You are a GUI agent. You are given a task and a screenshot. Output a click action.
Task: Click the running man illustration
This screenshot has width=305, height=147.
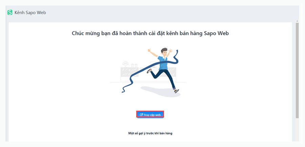pyautogui.click(x=163, y=70)
